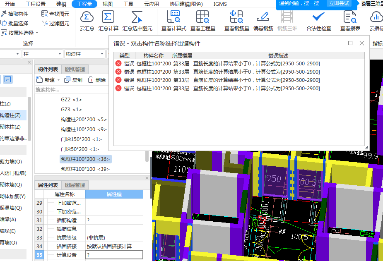Click the first error row red icon
383x261 pixels.
point(118,63)
